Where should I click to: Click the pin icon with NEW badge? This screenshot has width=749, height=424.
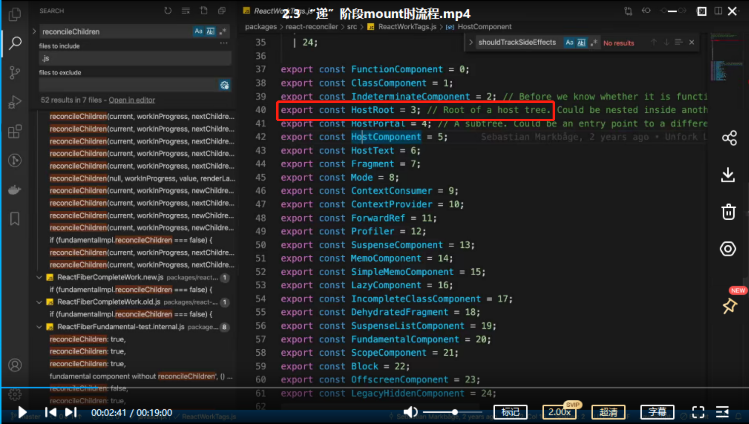point(729,306)
